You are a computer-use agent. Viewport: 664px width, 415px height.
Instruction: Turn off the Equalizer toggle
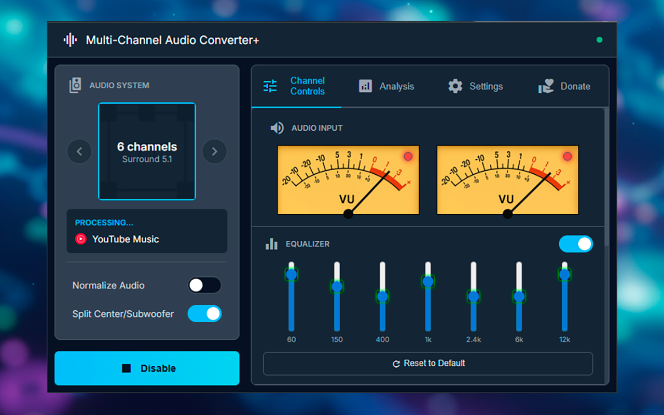point(576,244)
